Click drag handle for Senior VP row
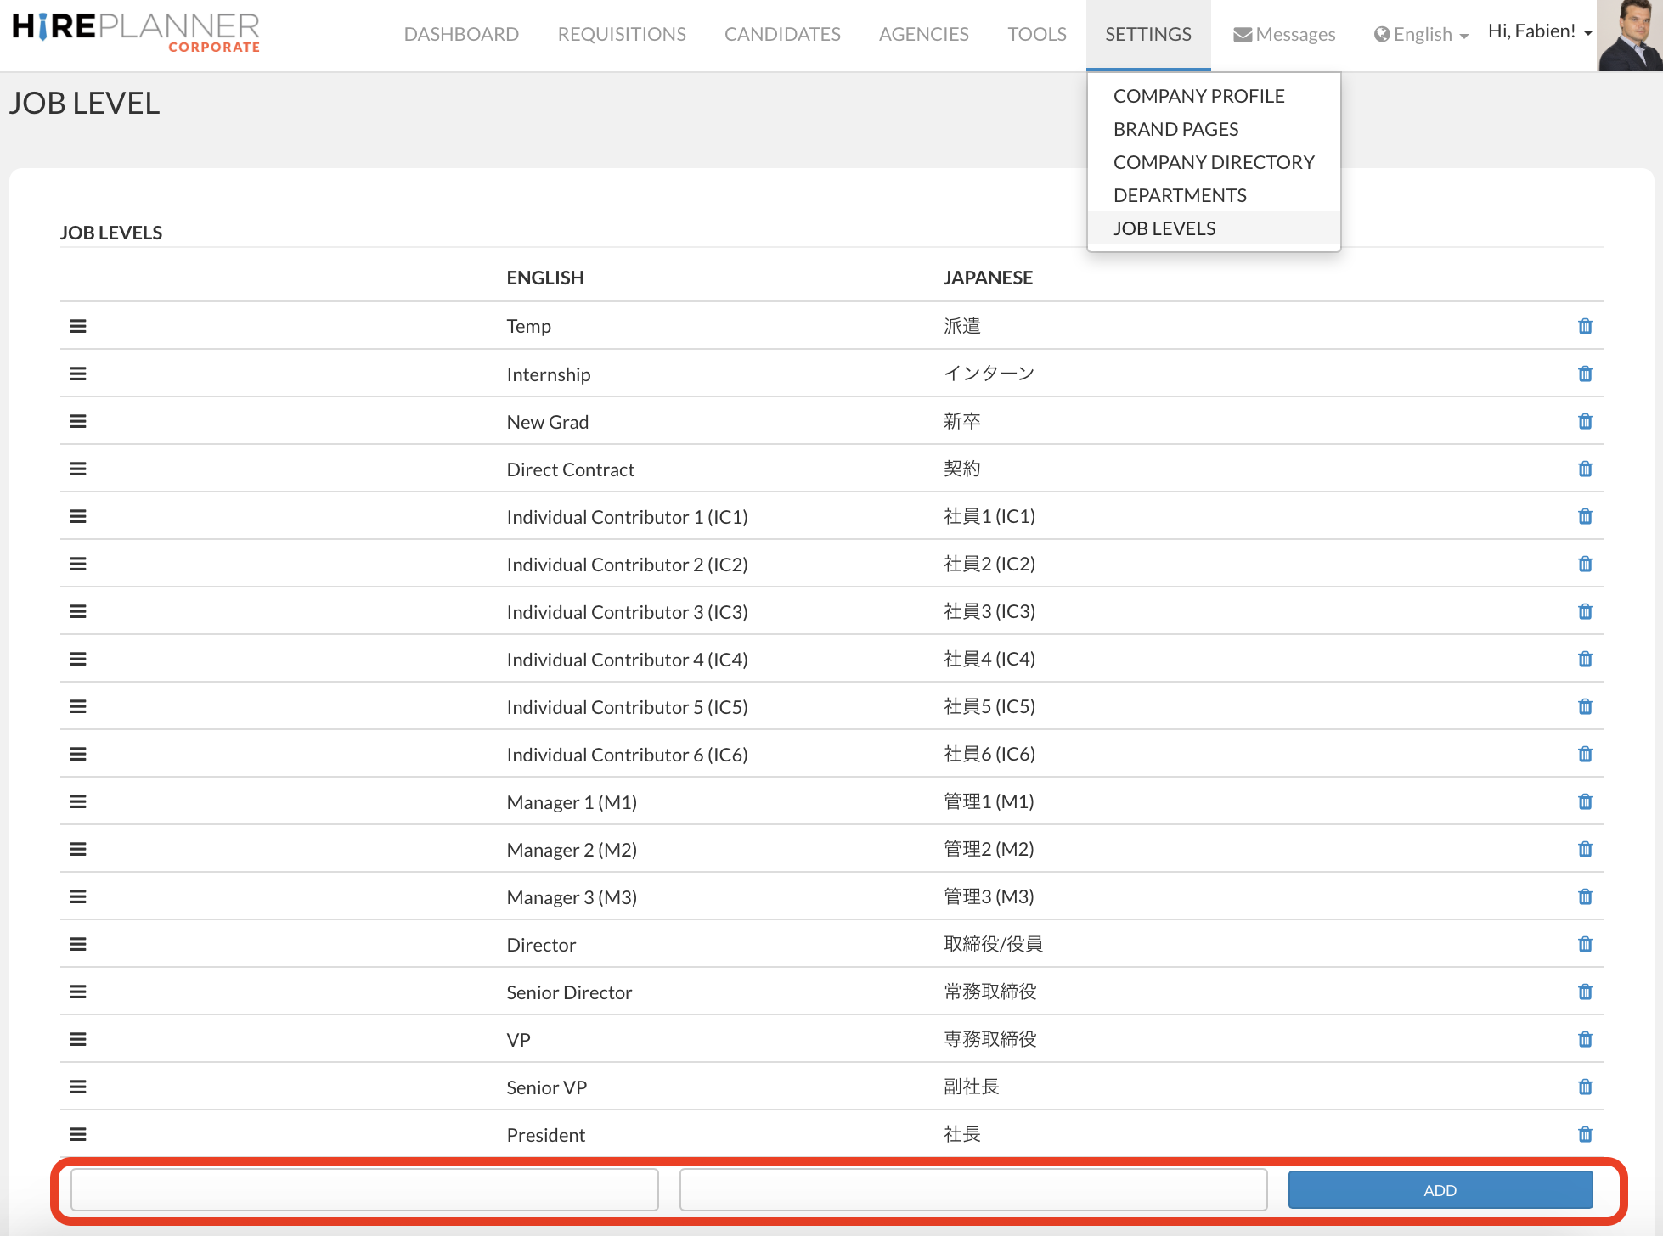Screen dimensions: 1663x1236 (78, 1087)
